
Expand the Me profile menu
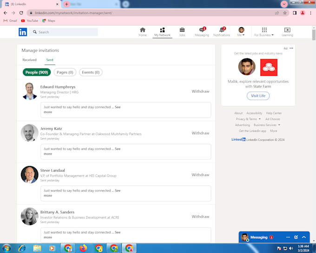point(241,32)
